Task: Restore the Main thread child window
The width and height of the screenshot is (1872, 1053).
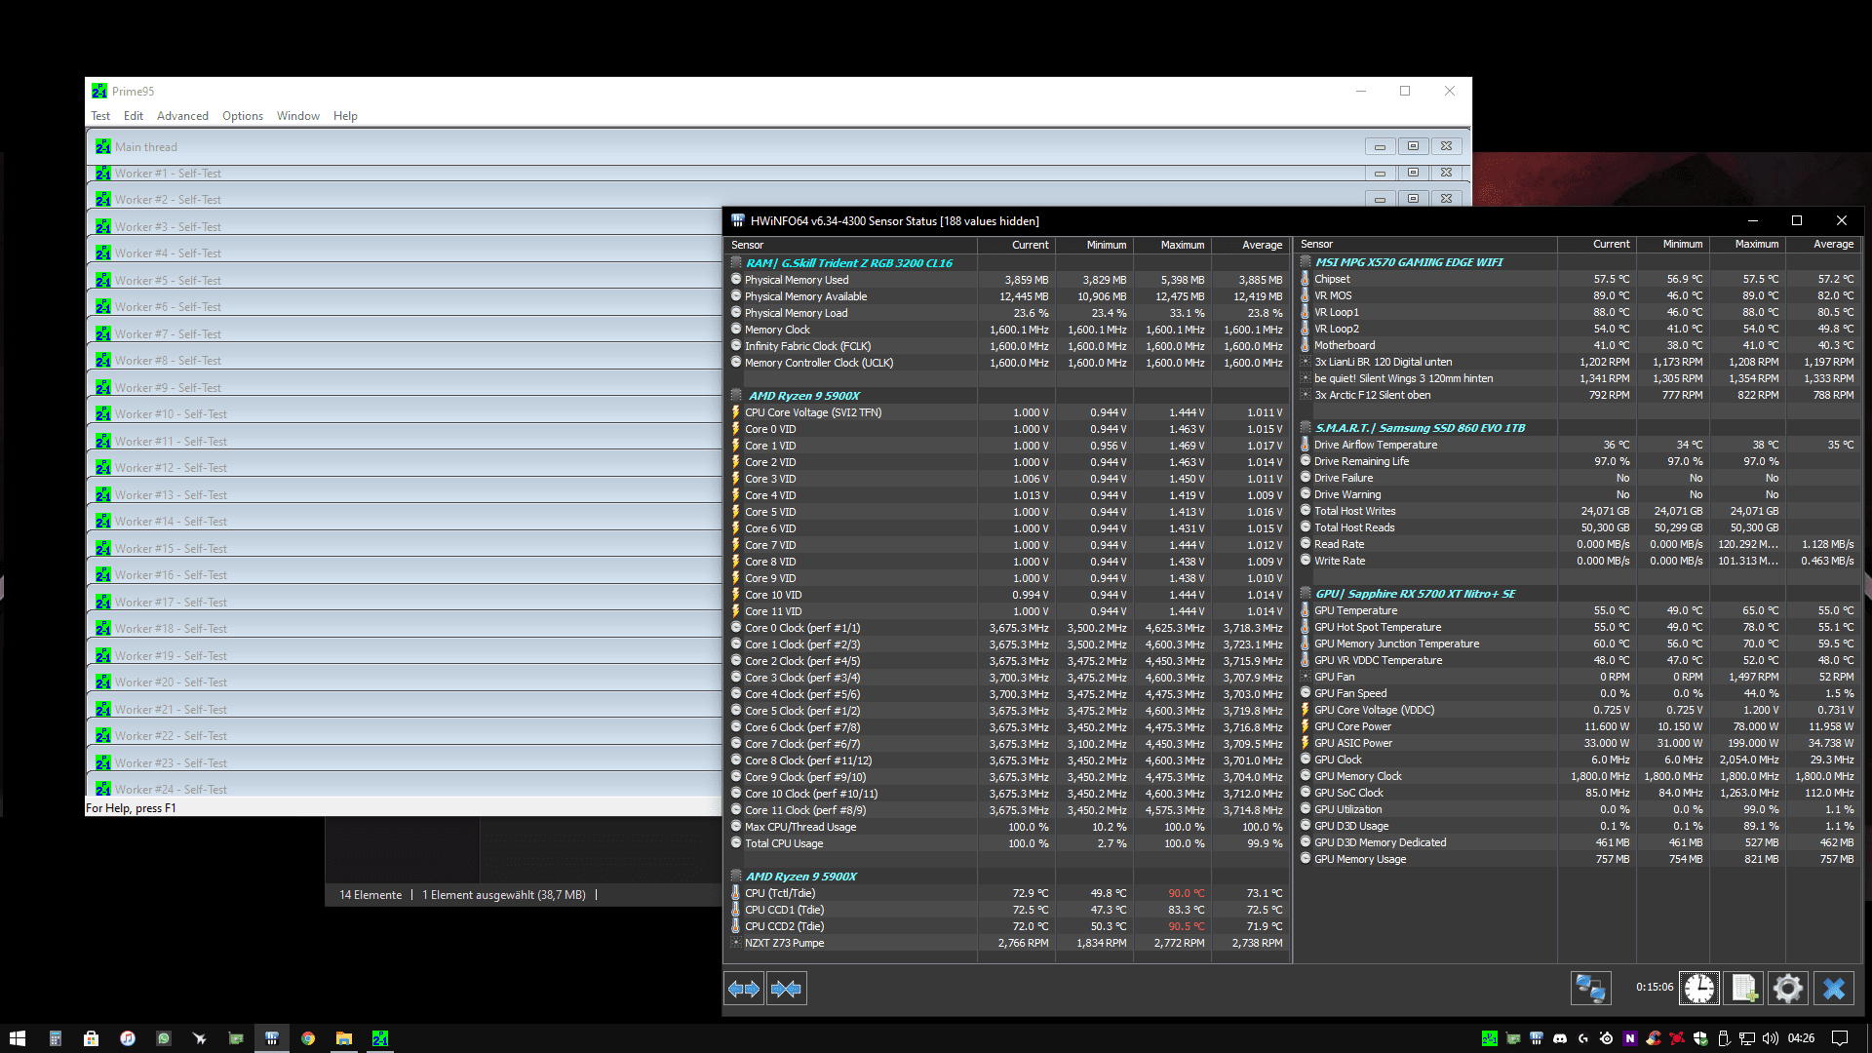Action: [1413, 146]
